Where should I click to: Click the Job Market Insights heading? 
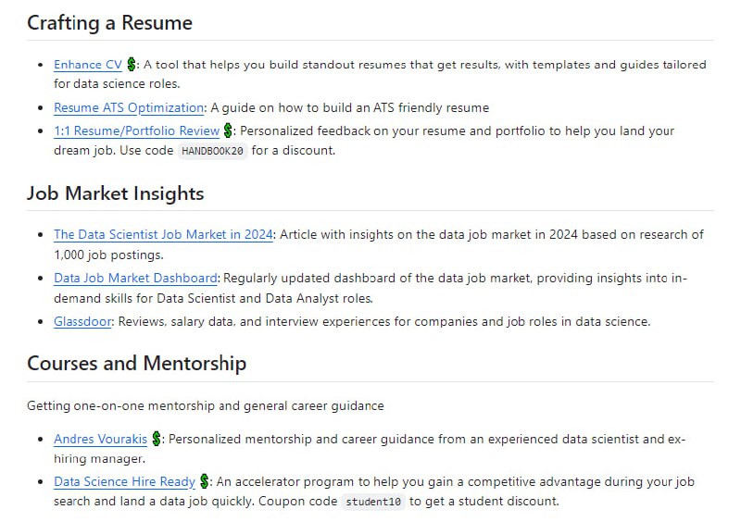(115, 193)
